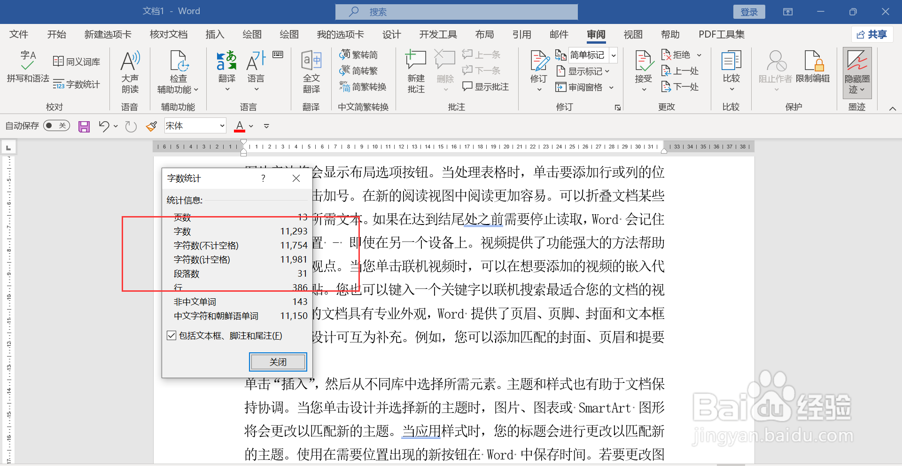Open the font color dropdown arrow

[251, 126]
